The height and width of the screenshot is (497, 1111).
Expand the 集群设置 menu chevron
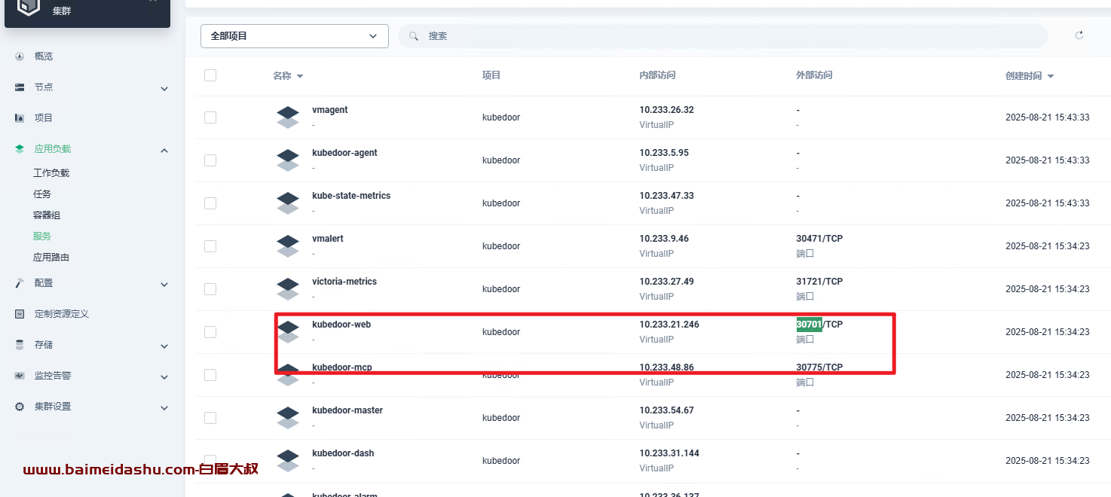[164, 407]
